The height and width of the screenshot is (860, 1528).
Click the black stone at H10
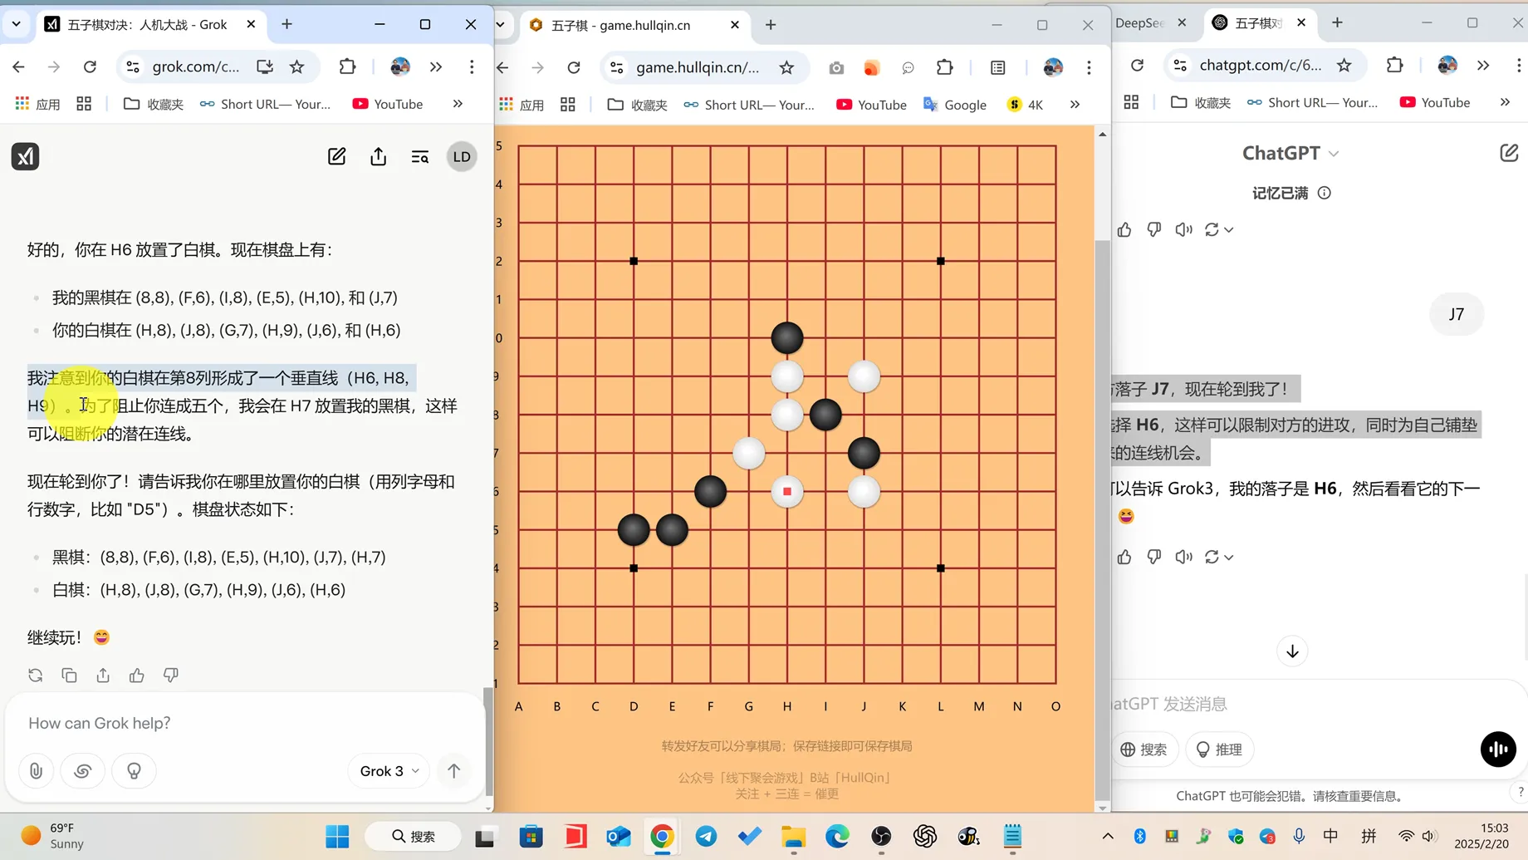(x=787, y=338)
